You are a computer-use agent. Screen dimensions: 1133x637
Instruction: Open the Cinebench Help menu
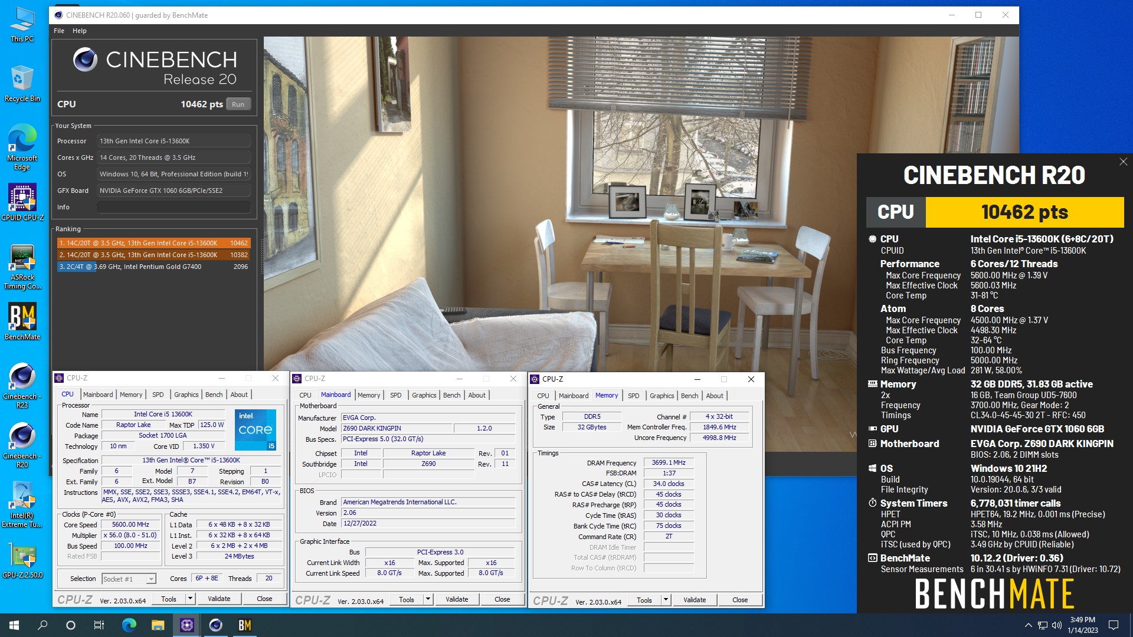80,31
